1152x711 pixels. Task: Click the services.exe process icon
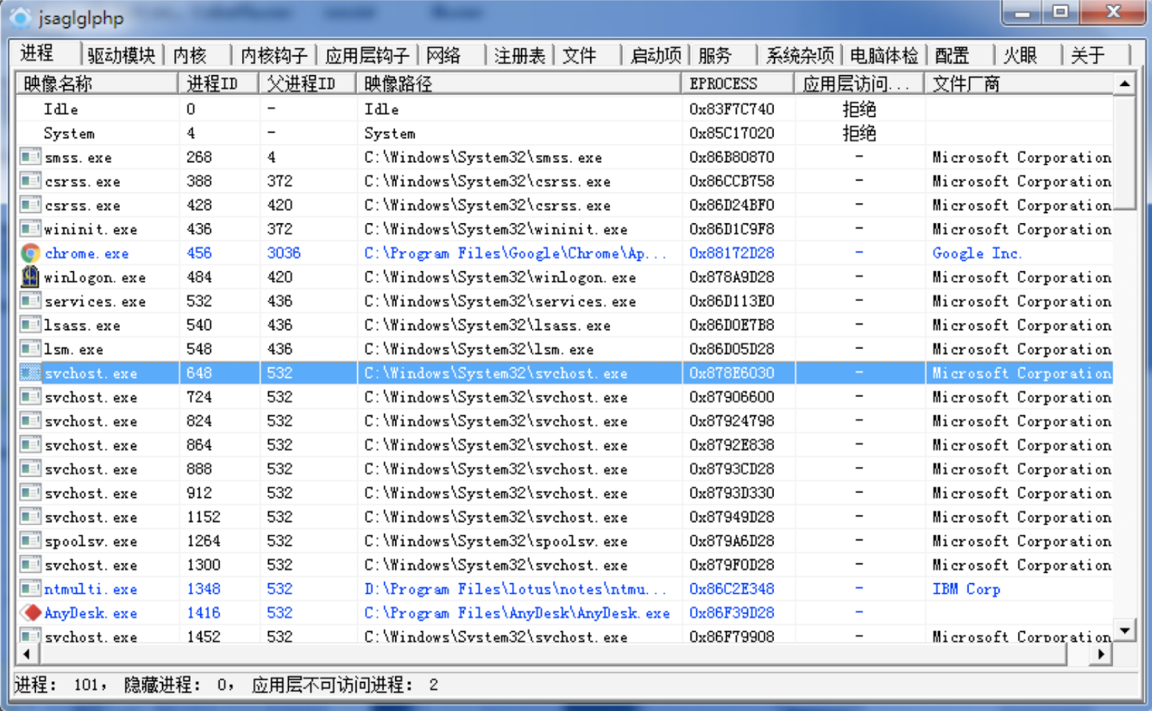pos(30,301)
